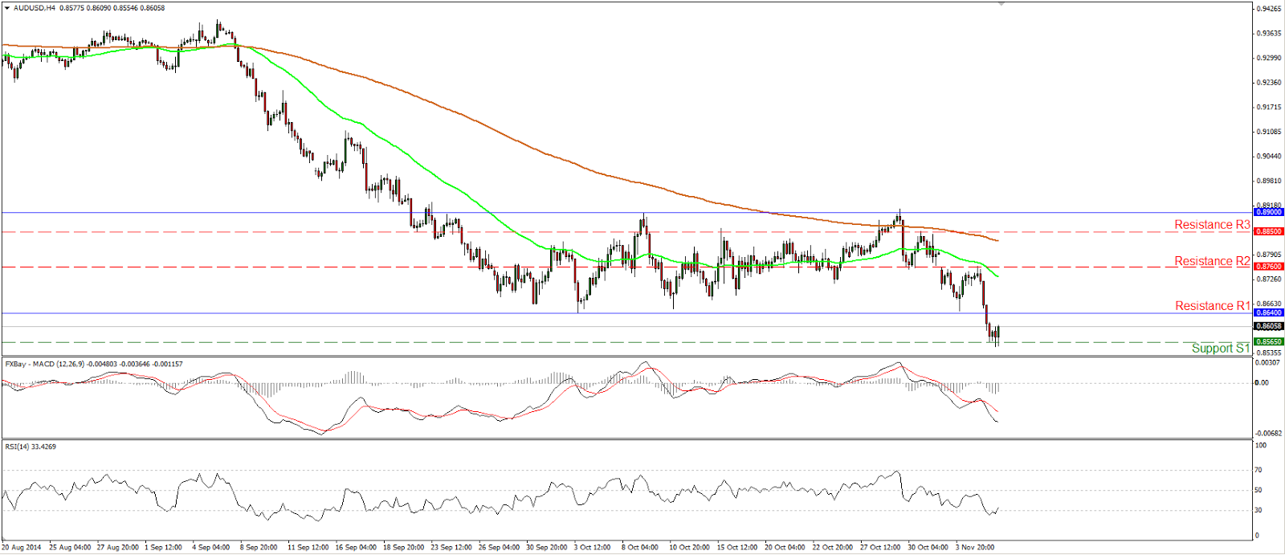Viewport: 1285px width, 555px height.
Task: Click the red 0.87600 price tag
Action: [x=1269, y=267]
